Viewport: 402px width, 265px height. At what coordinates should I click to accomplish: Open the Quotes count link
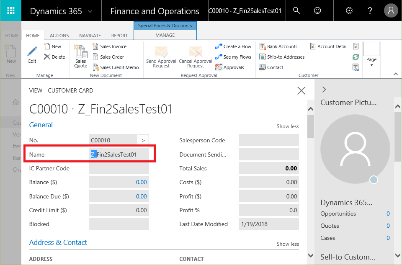coord(388,226)
